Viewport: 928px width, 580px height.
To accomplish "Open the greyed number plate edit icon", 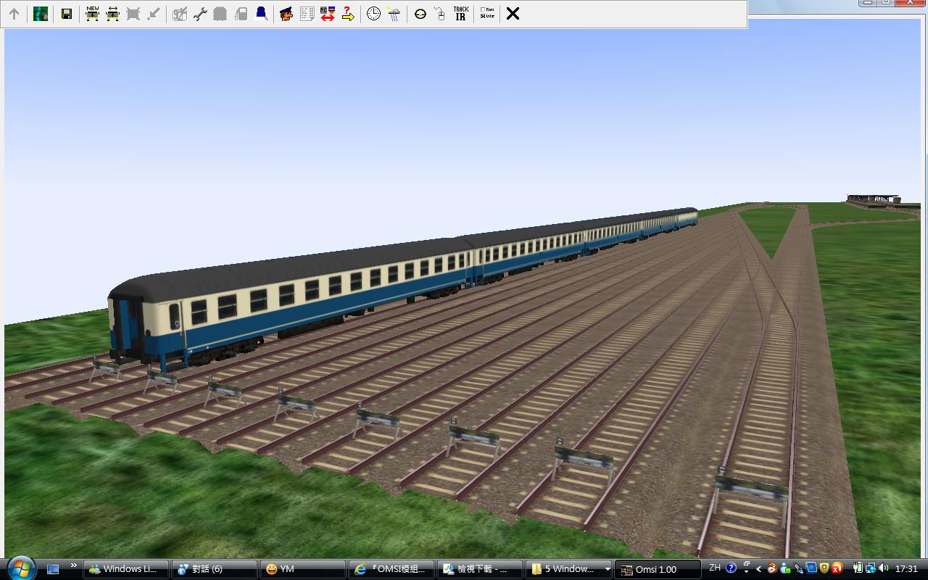I will point(180,14).
